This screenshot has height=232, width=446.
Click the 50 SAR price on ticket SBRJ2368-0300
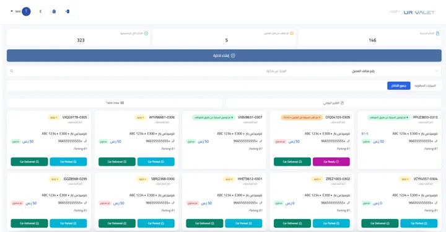coord(119,203)
